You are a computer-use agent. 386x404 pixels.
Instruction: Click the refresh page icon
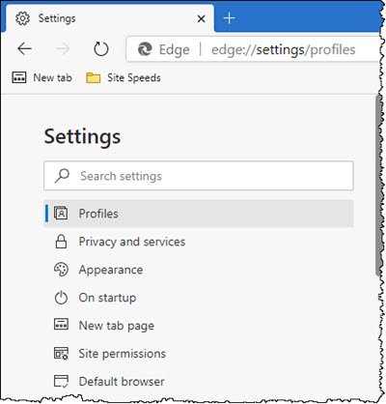[x=101, y=49]
